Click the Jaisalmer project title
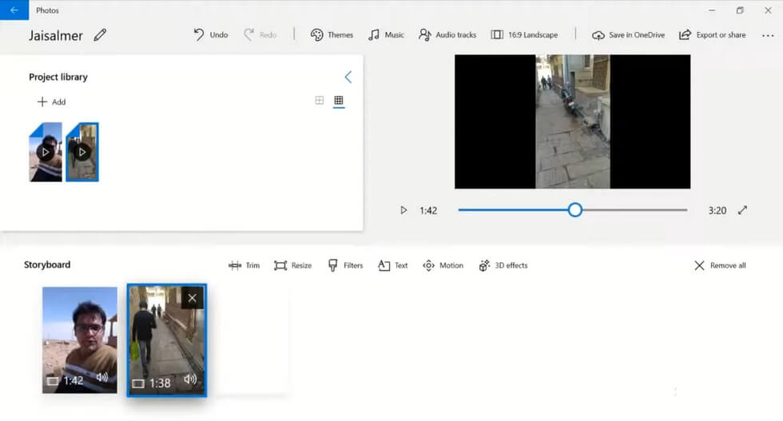This screenshot has height=421, width=783. point(55,35)
